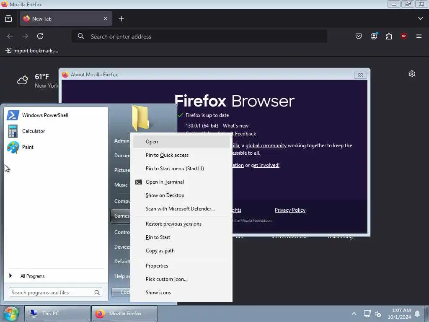Image resolution: width=429 pixels, height=322 pixels.
Task: Open the uBlock Origin shield icon
Action: coord(404,36)
